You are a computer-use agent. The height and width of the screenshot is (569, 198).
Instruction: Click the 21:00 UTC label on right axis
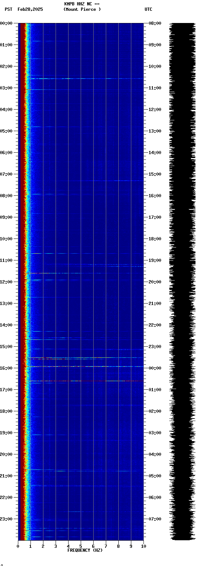click(155, 304)
